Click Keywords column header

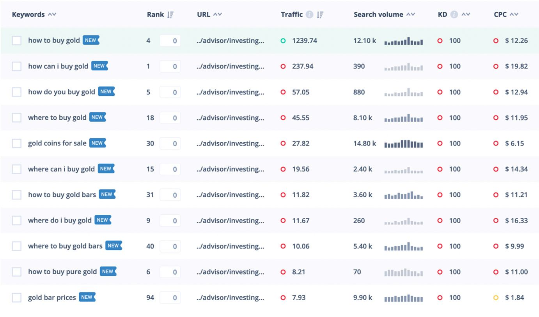pyautogui.click(x=28, y=14)
